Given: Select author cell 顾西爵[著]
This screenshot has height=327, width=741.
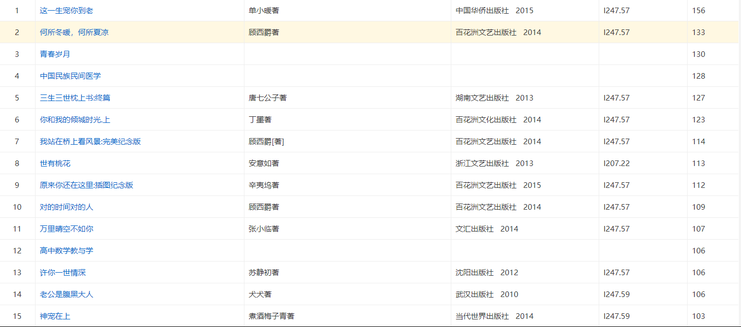Looking at the screenshot, I should pos(266,141).
